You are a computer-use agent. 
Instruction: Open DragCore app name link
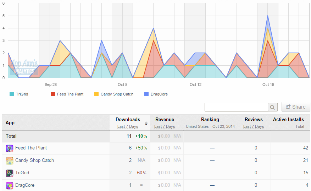[25, 185]
